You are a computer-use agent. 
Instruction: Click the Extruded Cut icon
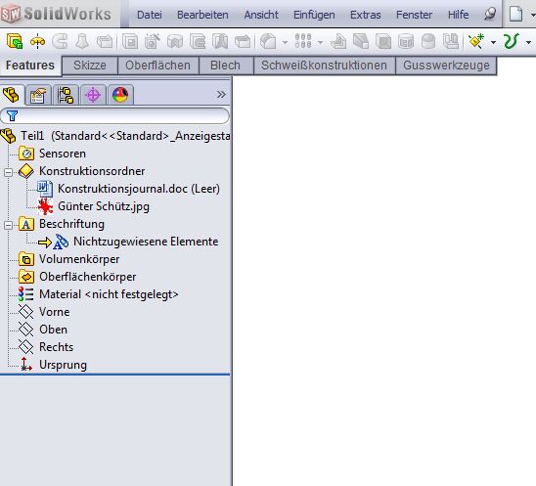point(130,42)
